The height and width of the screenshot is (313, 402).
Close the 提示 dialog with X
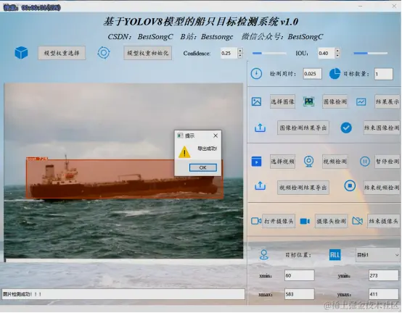(216, 135)
